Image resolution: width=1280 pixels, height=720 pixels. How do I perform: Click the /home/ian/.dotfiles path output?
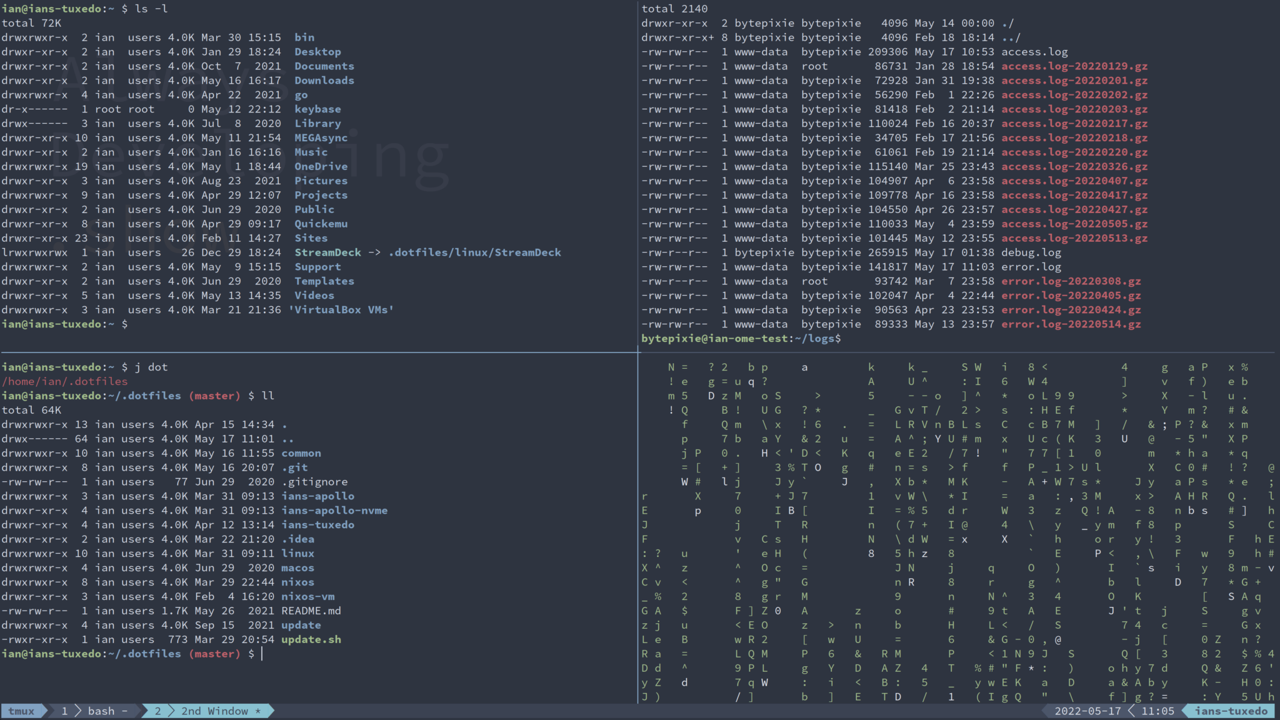coord(65,381)
